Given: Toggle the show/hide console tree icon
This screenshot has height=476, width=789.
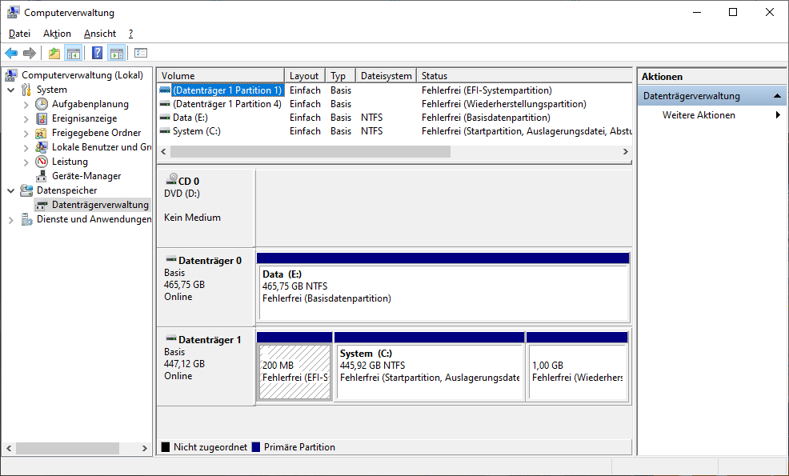Looking at the screenshot, I should click(x=74, y=53).
